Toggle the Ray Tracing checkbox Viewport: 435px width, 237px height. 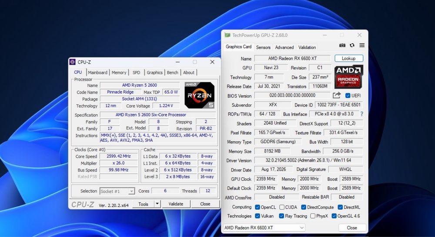pos(281,216)
